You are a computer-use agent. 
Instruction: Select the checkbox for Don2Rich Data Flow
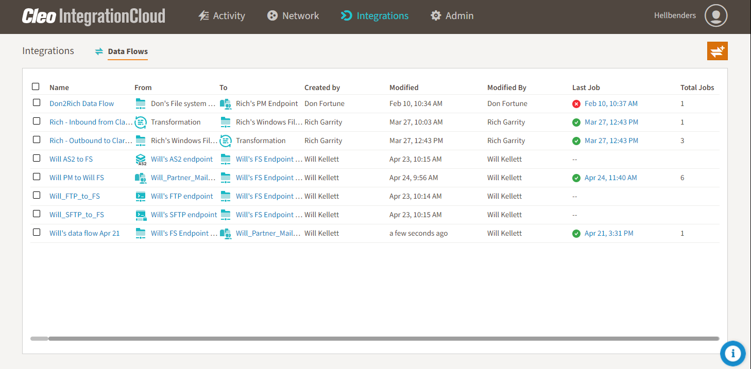tap(36, 102)
